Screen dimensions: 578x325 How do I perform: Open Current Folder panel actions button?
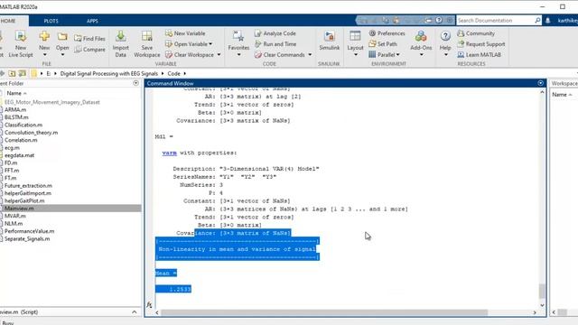coord(135,83)
